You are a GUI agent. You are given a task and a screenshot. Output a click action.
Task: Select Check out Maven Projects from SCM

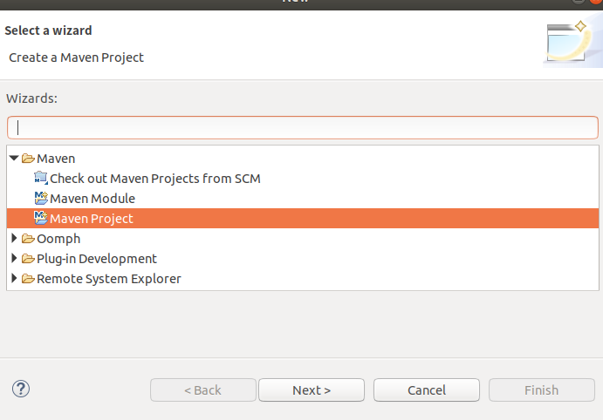point(154,179)
